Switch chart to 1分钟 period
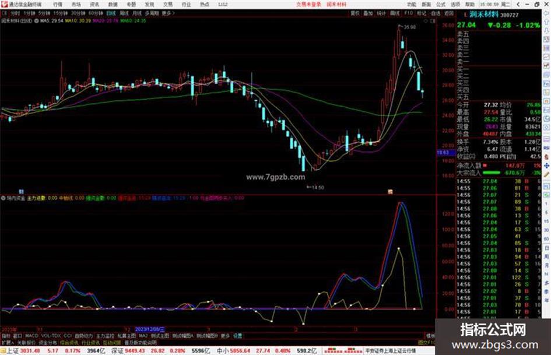 point(29,13)
